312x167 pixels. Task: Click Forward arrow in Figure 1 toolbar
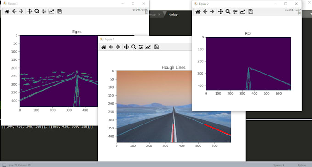118,47
